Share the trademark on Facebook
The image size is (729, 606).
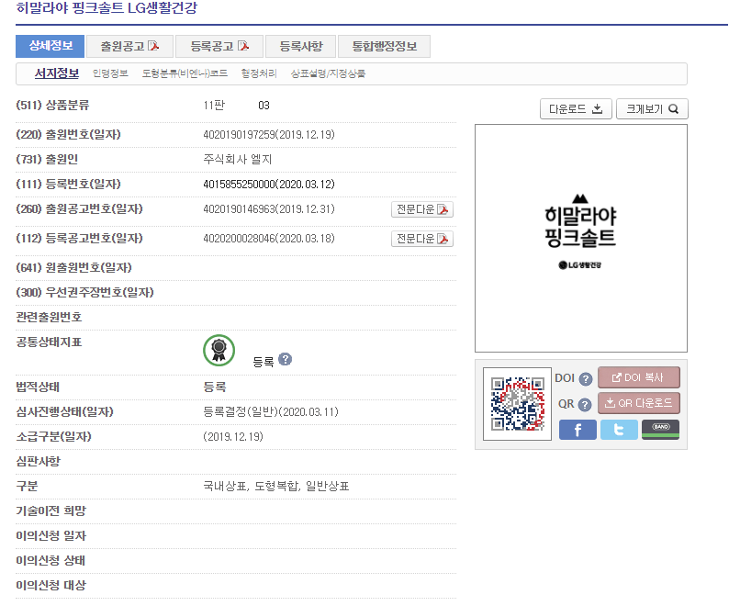point(578,430)
